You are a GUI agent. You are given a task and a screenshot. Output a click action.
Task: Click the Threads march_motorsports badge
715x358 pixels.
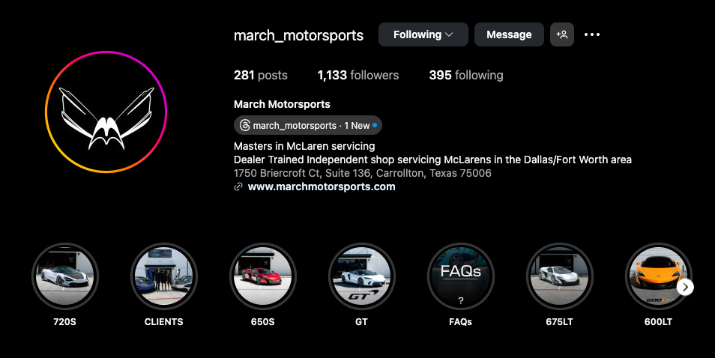pos(307,125)
